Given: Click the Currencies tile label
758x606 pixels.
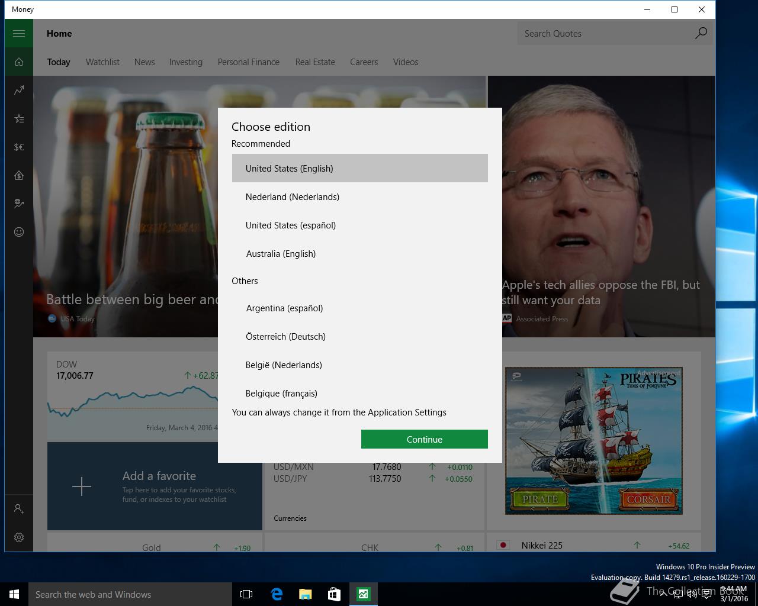Looking at the screenshot, I should pos(290,518).
